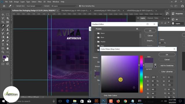Open the Layer menu

[23, 2]
